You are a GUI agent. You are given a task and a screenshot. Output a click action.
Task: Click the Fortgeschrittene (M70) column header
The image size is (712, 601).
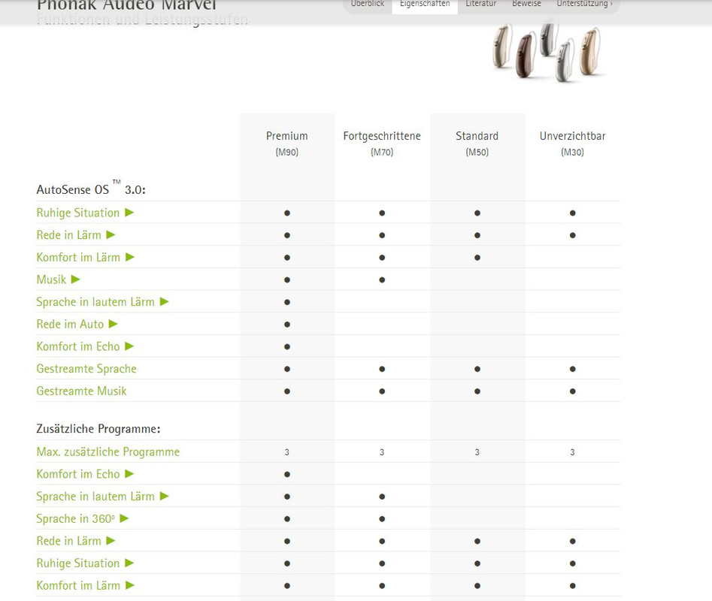point(382,143)
